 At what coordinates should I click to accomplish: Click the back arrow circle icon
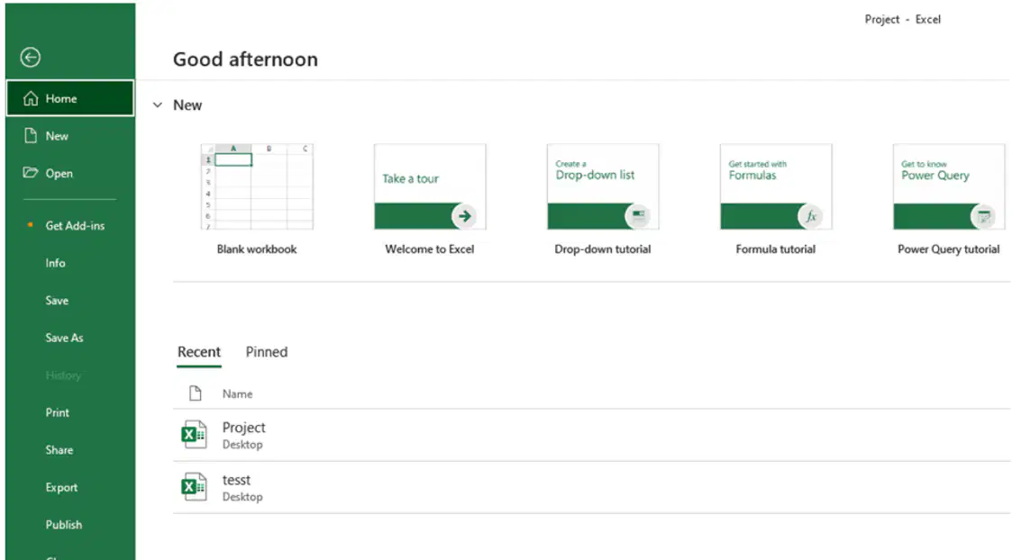pyautogui.click(x=31, y=58)
